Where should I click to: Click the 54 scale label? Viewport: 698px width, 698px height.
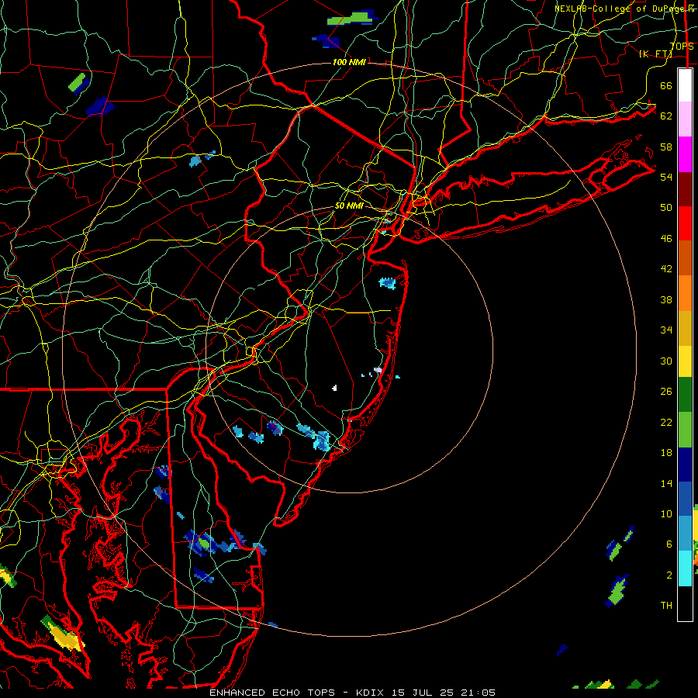[666, 177]
